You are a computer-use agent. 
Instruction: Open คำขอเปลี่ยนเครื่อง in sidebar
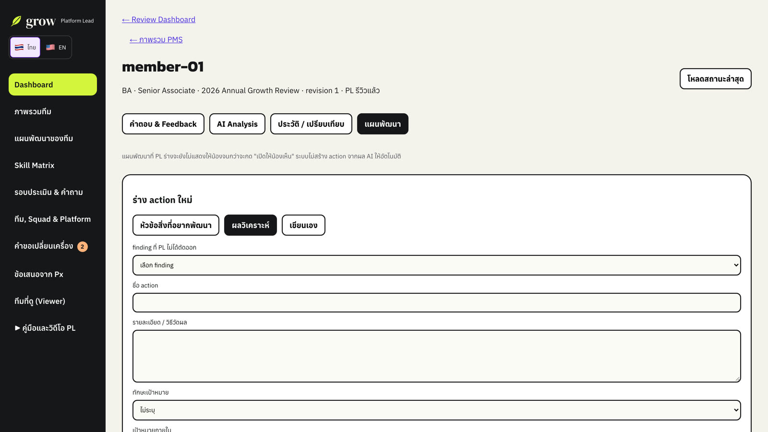pos(53,246)
